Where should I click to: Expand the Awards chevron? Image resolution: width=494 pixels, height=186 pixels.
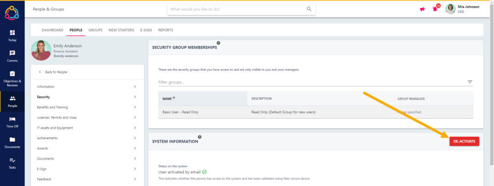click(x=135, y=148)
